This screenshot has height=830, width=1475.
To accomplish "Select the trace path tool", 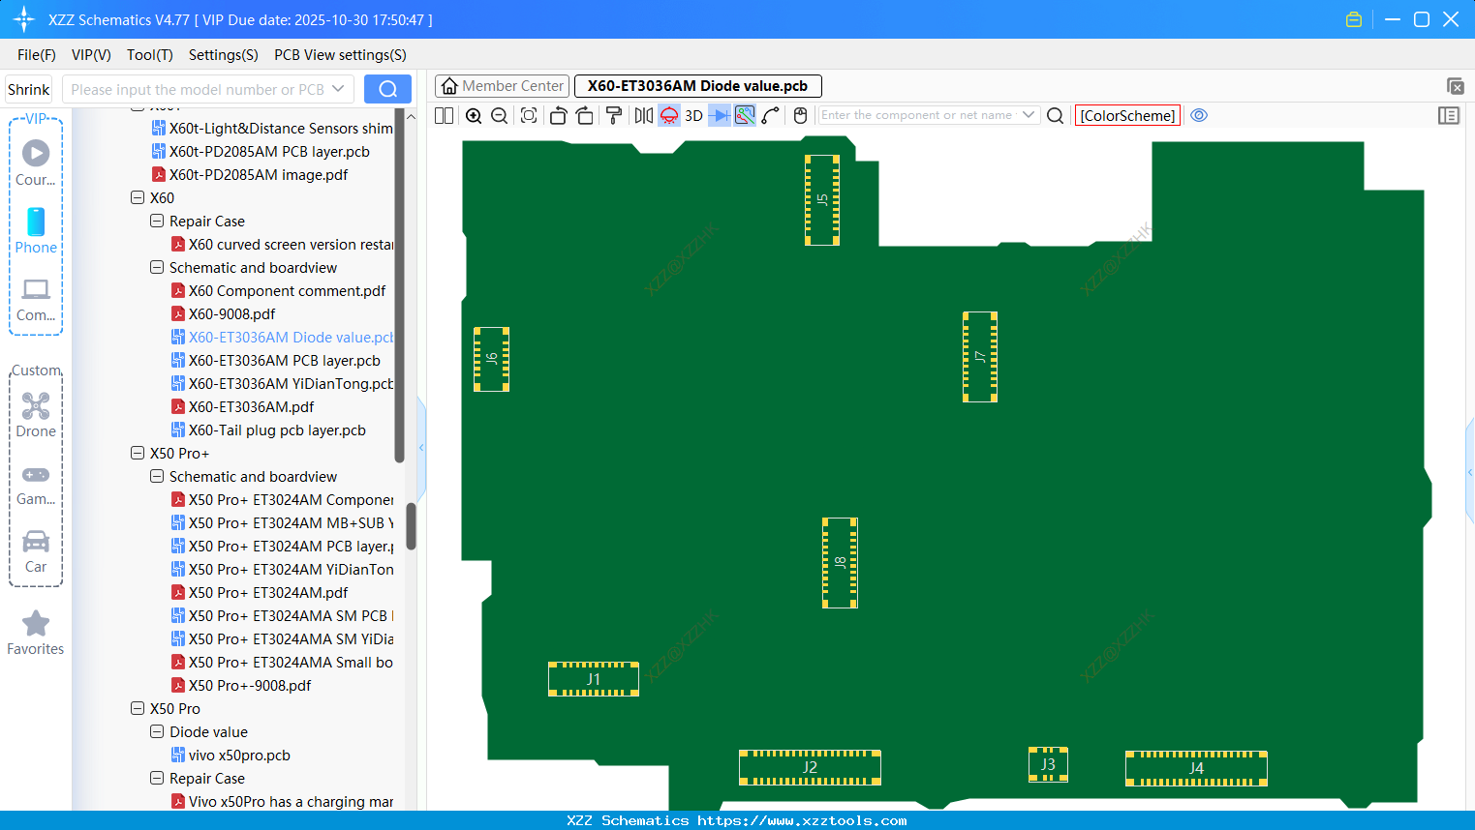I will click(x=771, y=115).
